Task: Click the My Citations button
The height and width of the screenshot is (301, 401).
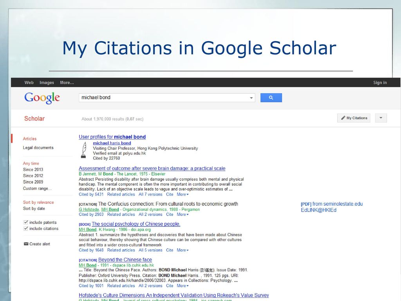Action: pyautogui.click(x=354, y=118)
